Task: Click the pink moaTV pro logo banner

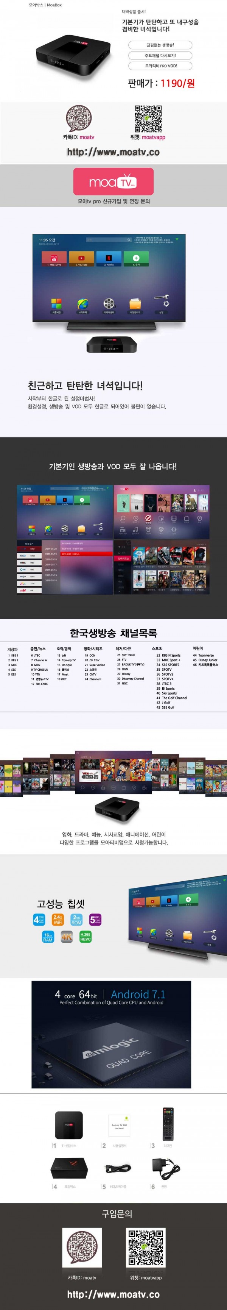Action: pos(113,181)
